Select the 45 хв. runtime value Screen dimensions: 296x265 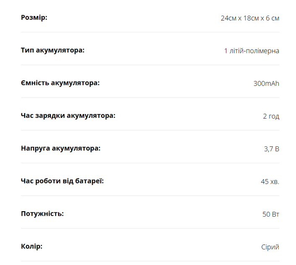(x=270, y=182)
